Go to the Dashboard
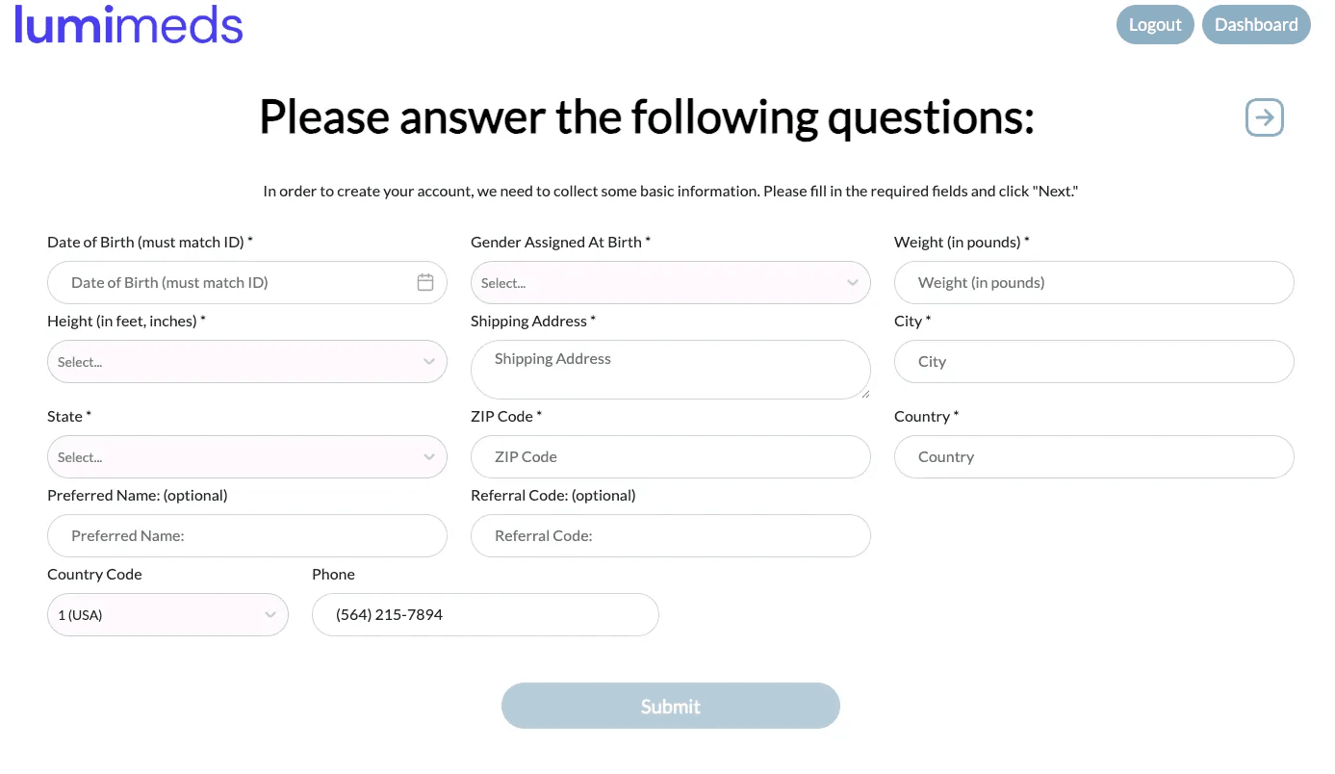This screenshot has width=1335, height=774. coord(1256,25)
